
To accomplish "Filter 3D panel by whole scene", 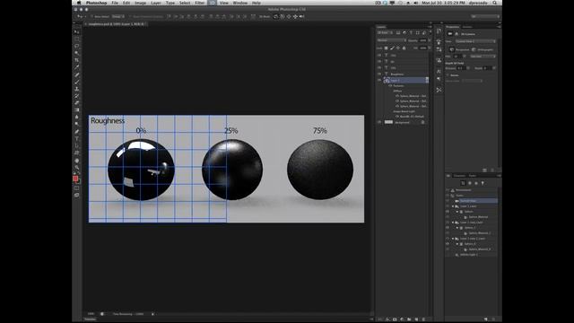I will (x=463, y=183).
